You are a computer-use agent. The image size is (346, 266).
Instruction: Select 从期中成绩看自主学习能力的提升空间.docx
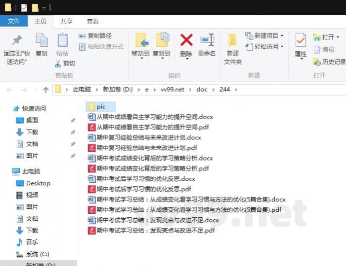150,117
